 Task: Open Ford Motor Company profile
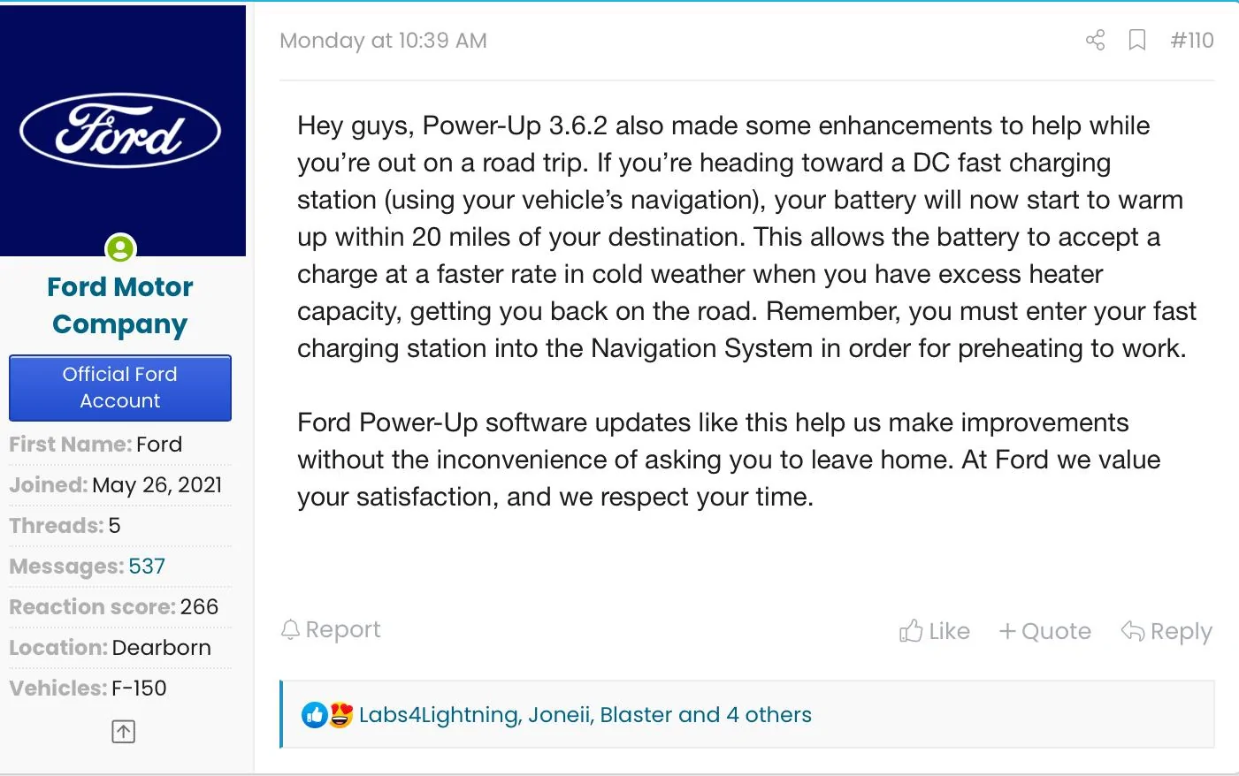coord(120,305)
